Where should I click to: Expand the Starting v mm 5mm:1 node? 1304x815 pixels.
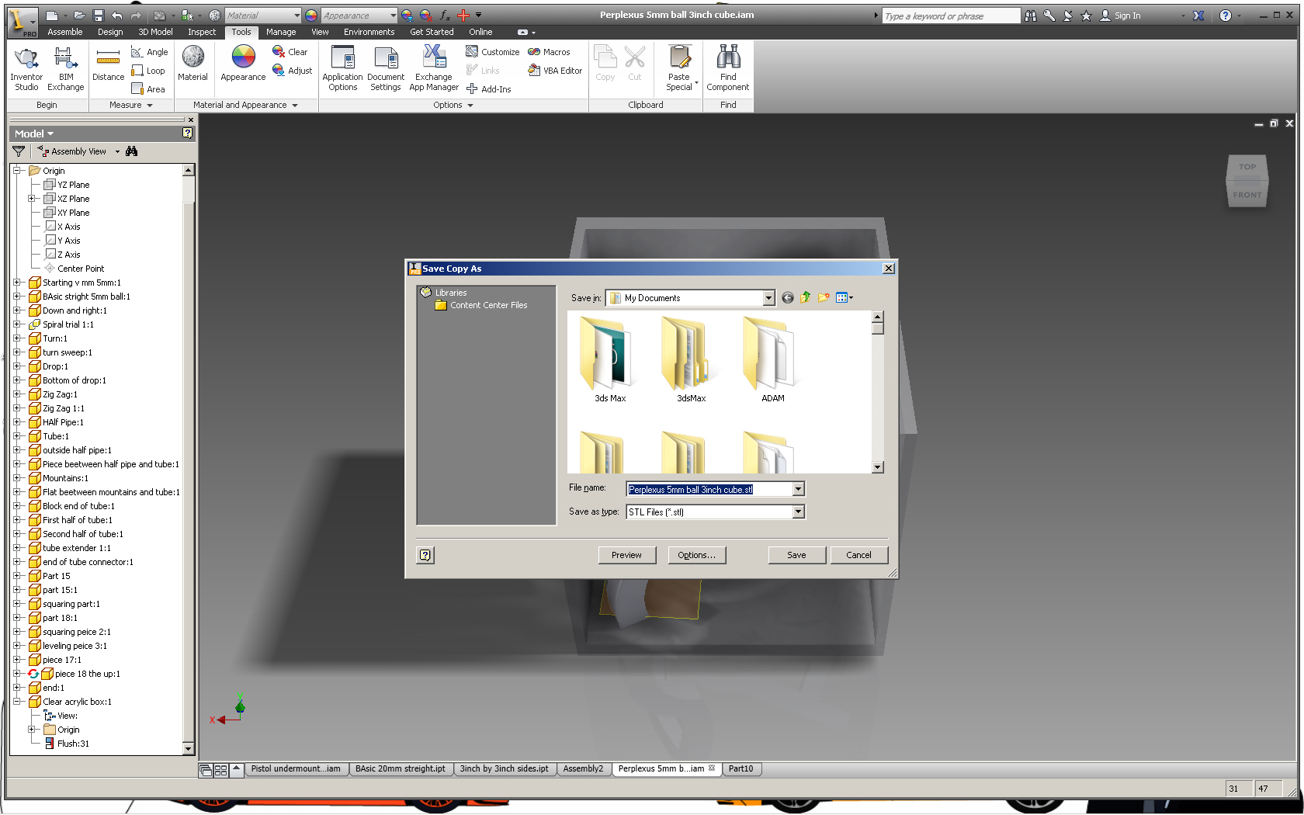pyautogui.click(x=17, y=283)
